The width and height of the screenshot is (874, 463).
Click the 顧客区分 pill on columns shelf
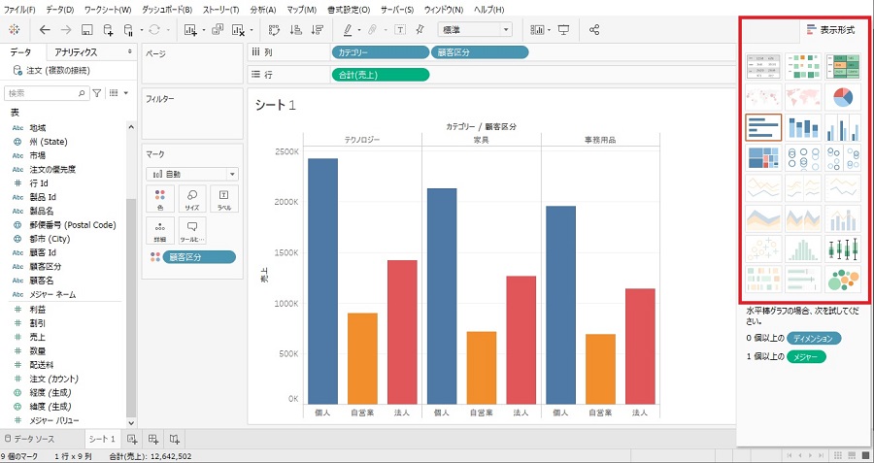pyautogui.click(x=480, y=51)
